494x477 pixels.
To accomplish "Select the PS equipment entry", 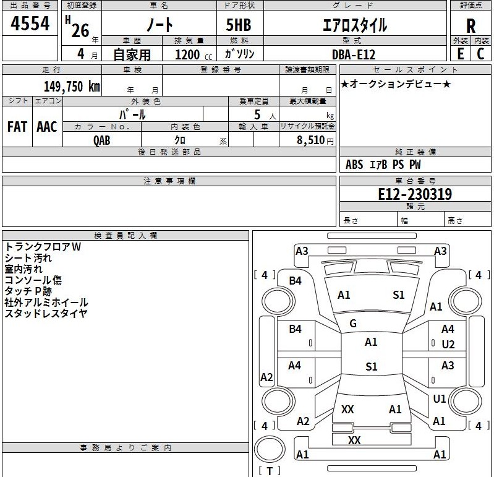I will coord(398,164).
